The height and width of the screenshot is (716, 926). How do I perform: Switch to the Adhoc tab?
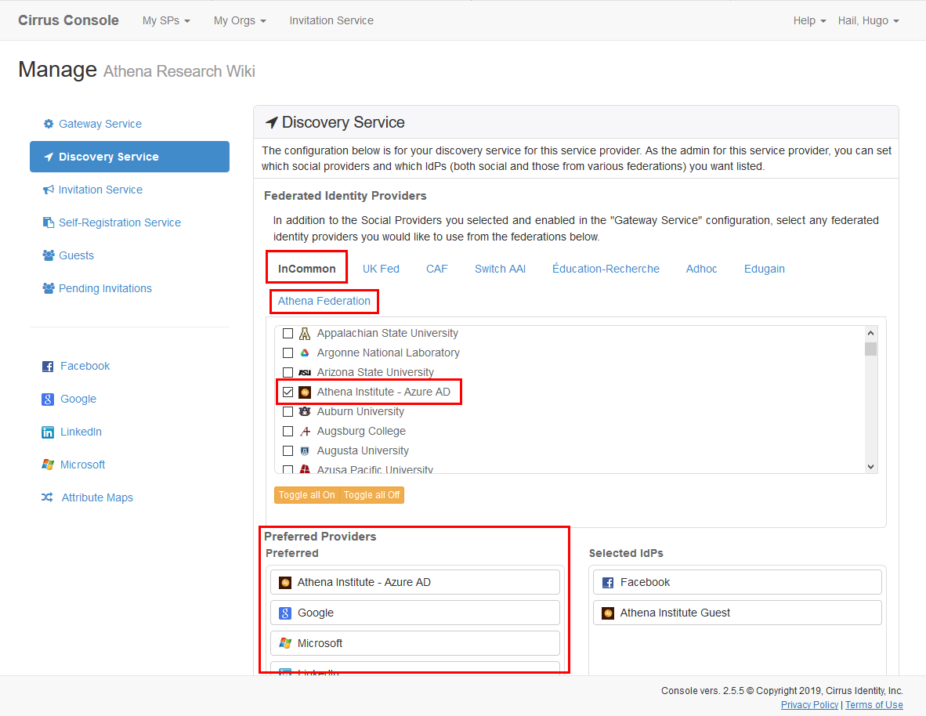702,269
